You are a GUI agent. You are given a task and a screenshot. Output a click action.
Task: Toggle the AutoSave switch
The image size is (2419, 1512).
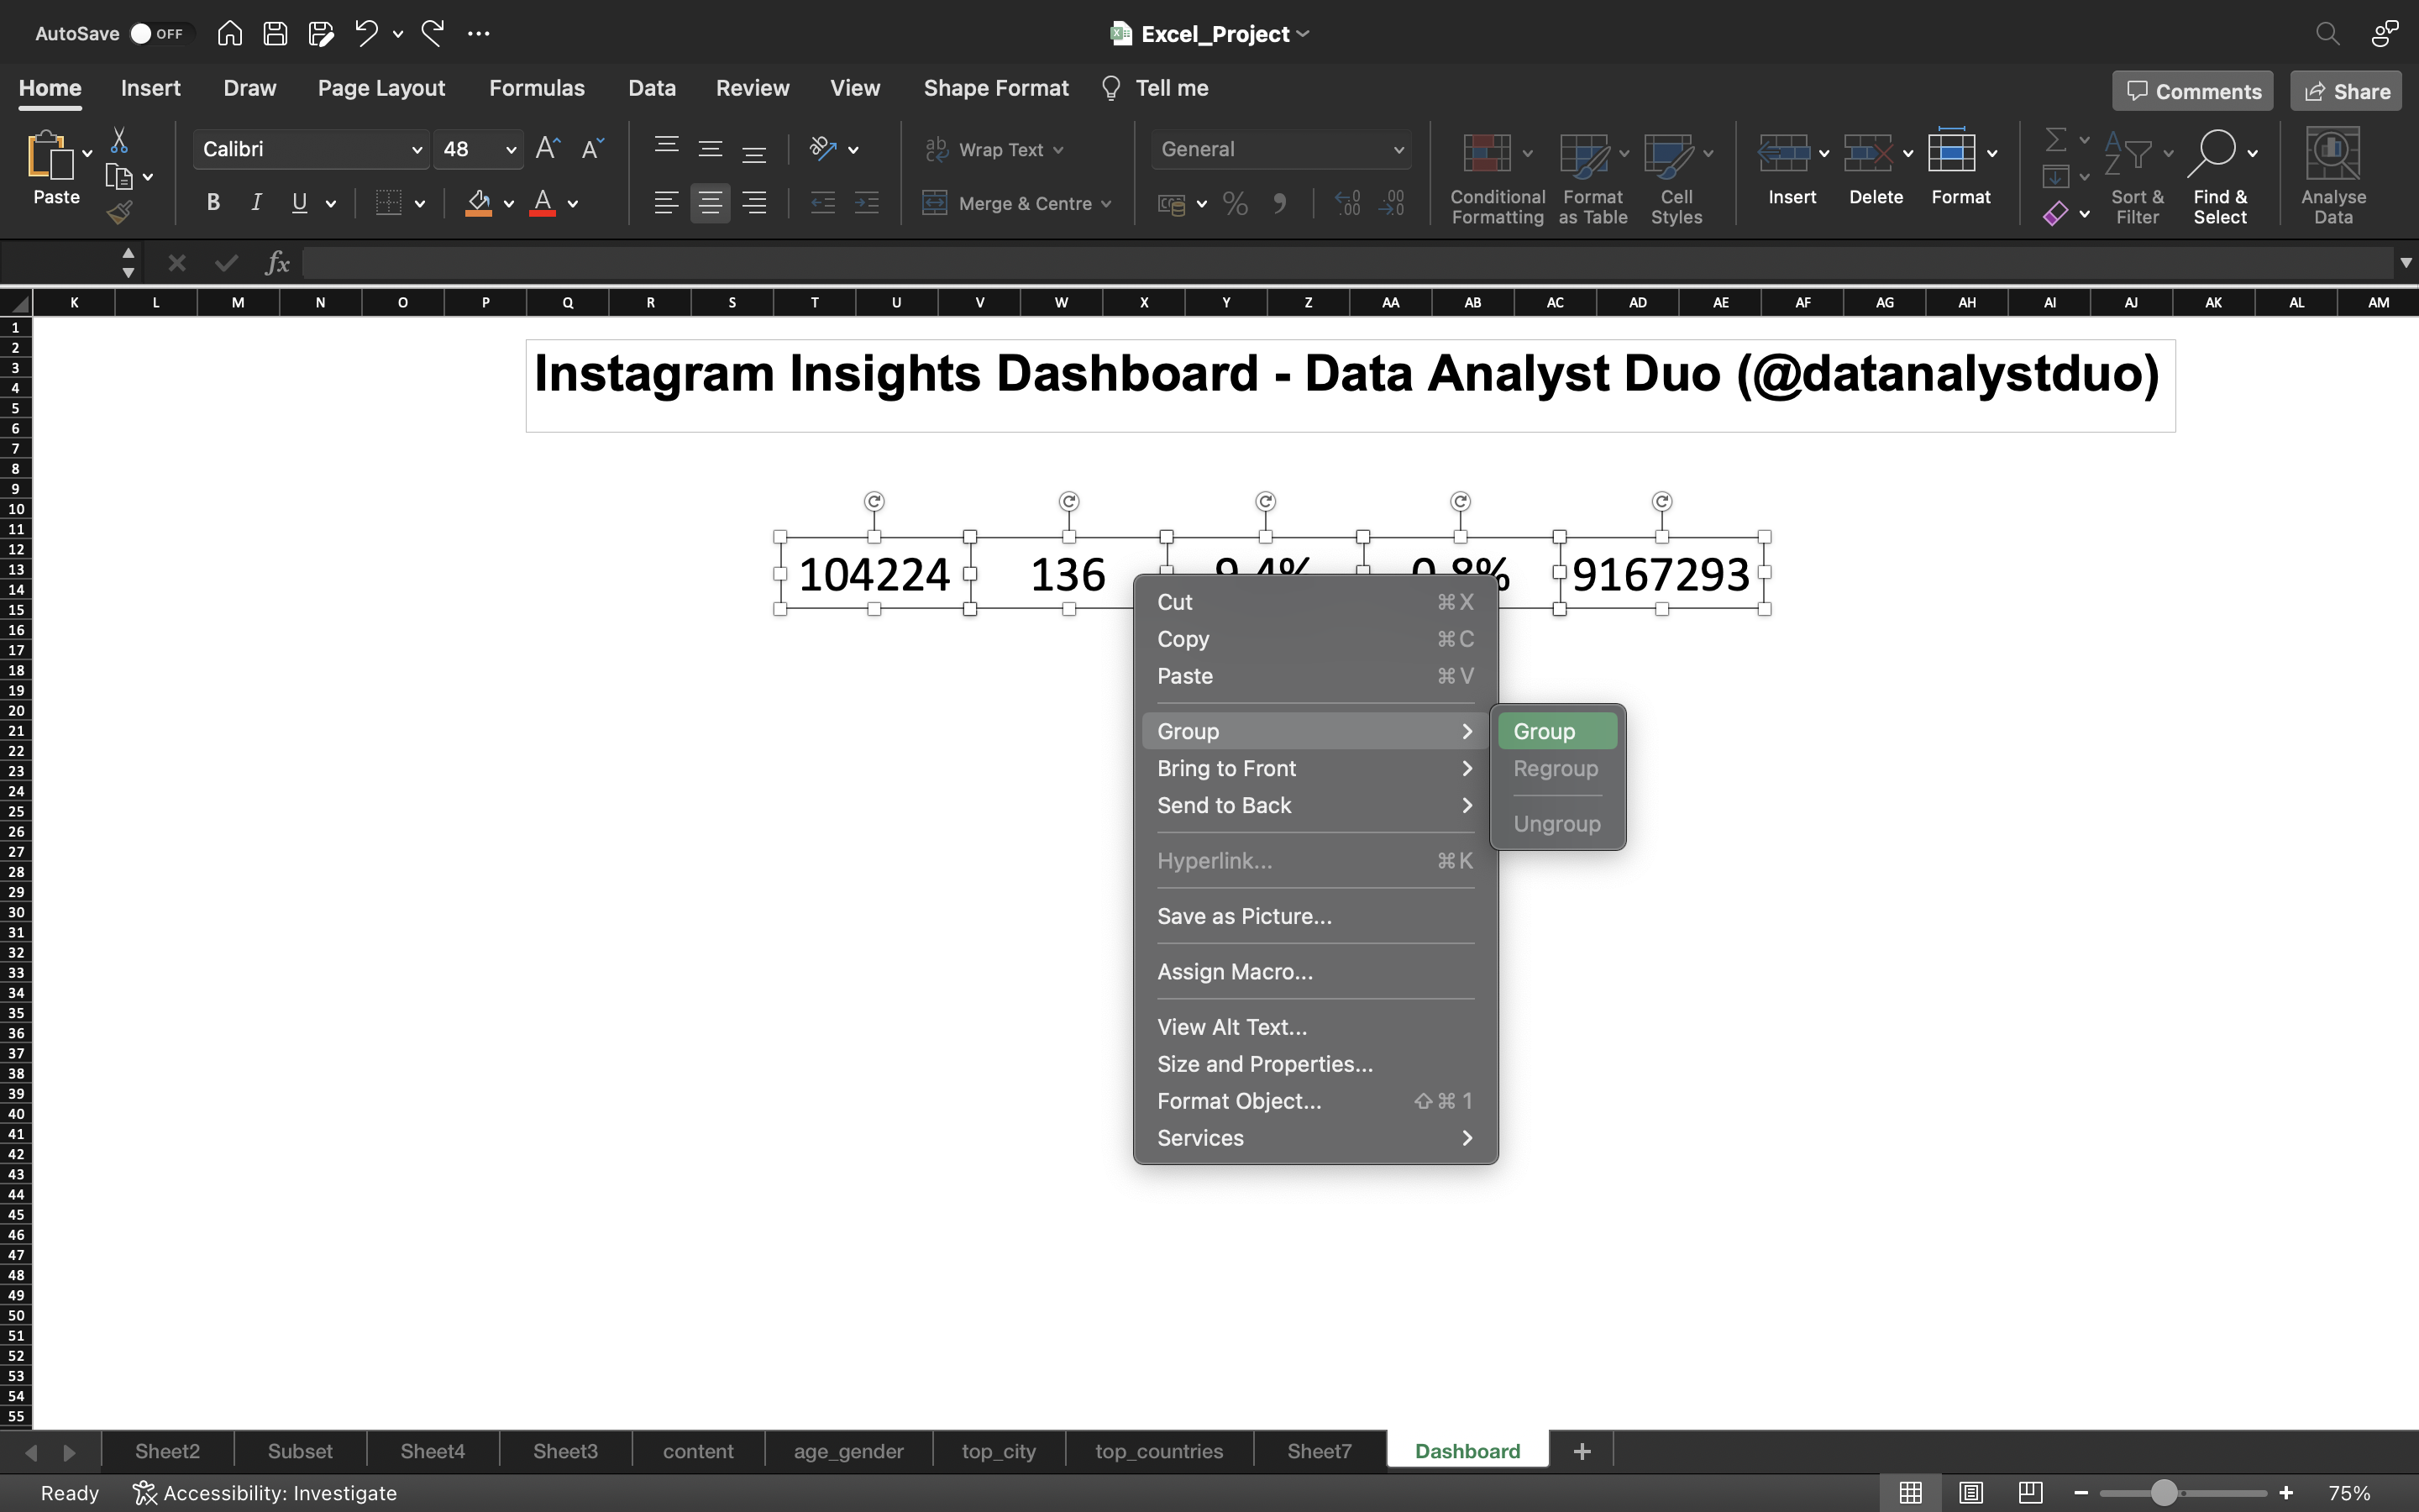coord(158,33)
